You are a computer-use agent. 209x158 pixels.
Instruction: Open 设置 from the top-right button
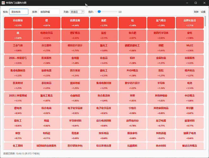(203, 12)
